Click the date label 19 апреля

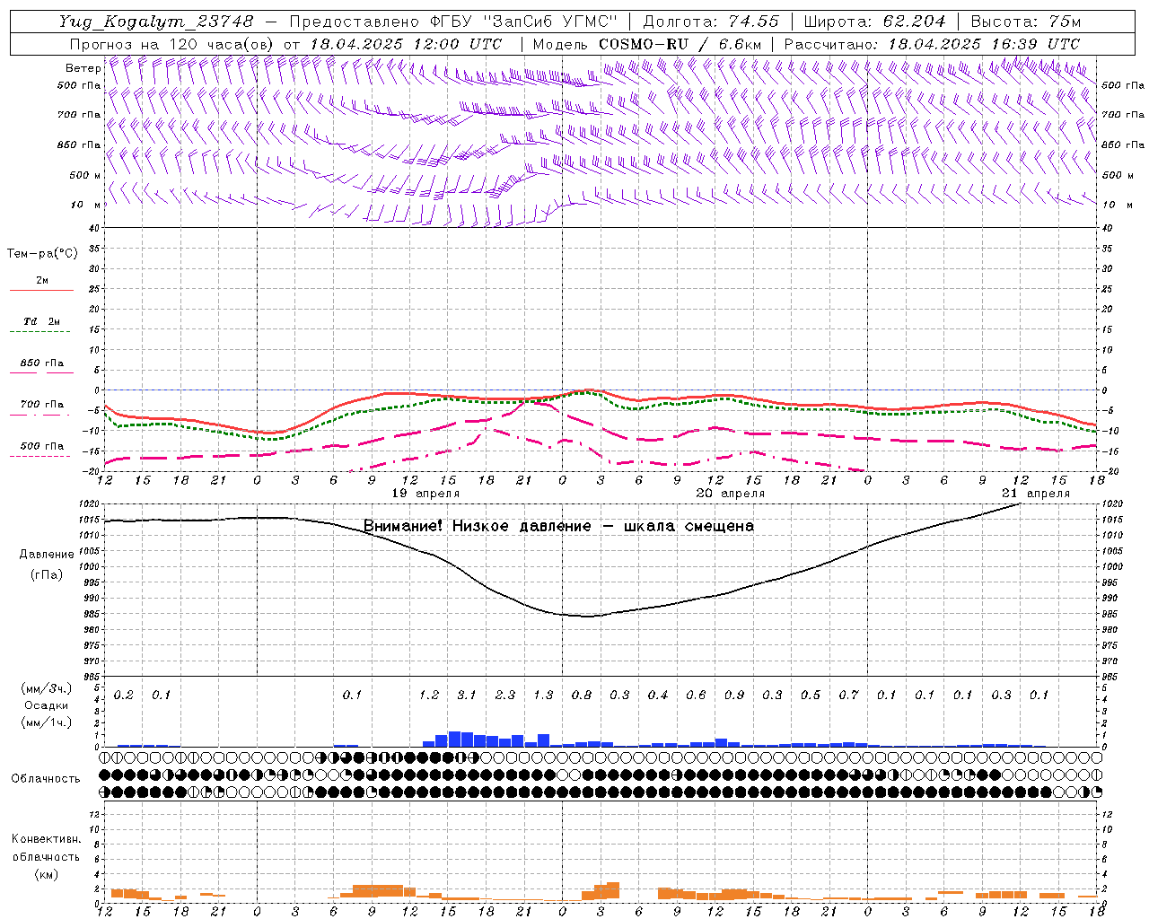425,494
